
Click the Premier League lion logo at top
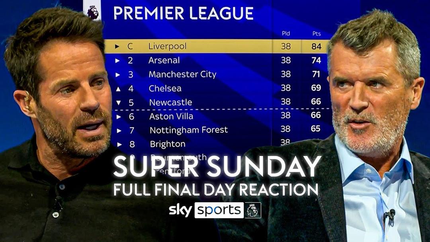[93, 11]
